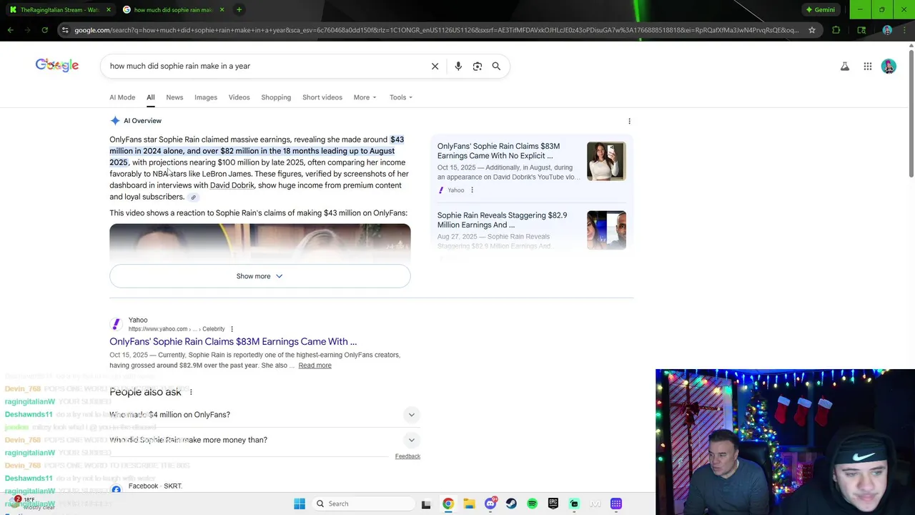Open Steam from taskbar

click(511, 504)
